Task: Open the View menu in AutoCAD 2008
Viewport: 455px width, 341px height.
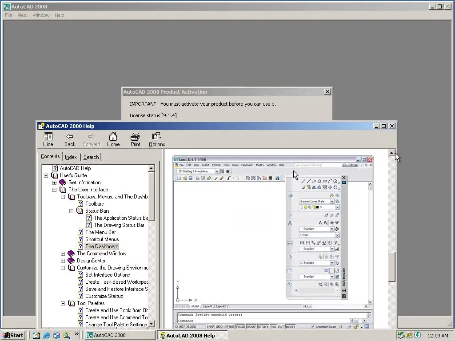Action: (x=22, y=15)
